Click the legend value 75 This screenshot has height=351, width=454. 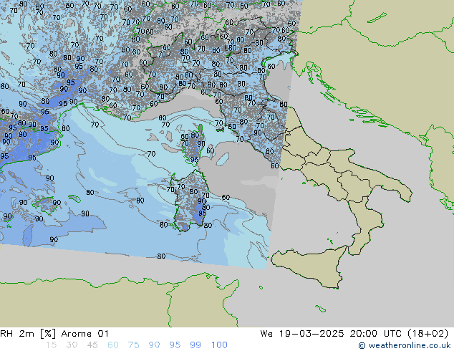coord(133,345)
